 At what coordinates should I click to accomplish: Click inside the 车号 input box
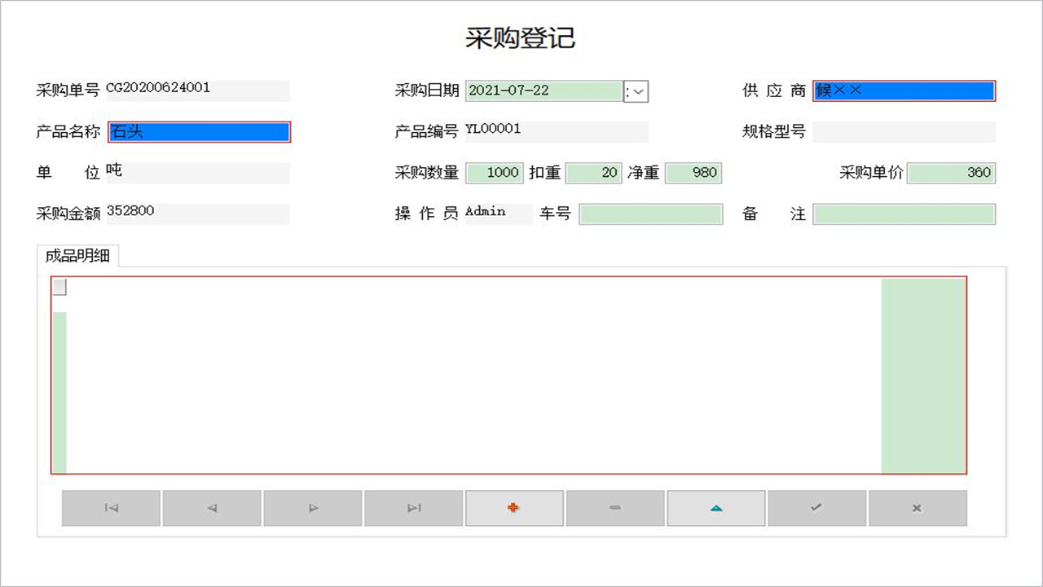coord(650,214)
